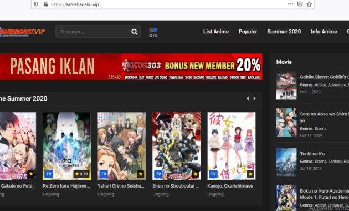The image size is (349, 211).
Task: Click the Oct 11, 2019 date text
Action: tap(311, 135)
